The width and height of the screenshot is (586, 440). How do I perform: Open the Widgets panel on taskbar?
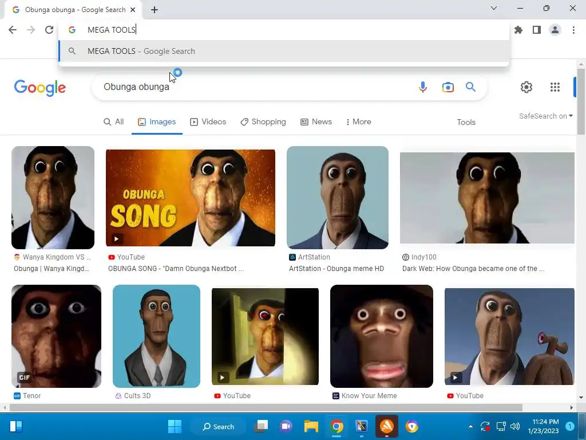click(16, 426)
